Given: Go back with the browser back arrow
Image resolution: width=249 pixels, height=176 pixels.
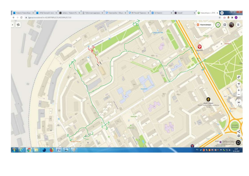Looking at the screenshot, I should tap(13, 17).
